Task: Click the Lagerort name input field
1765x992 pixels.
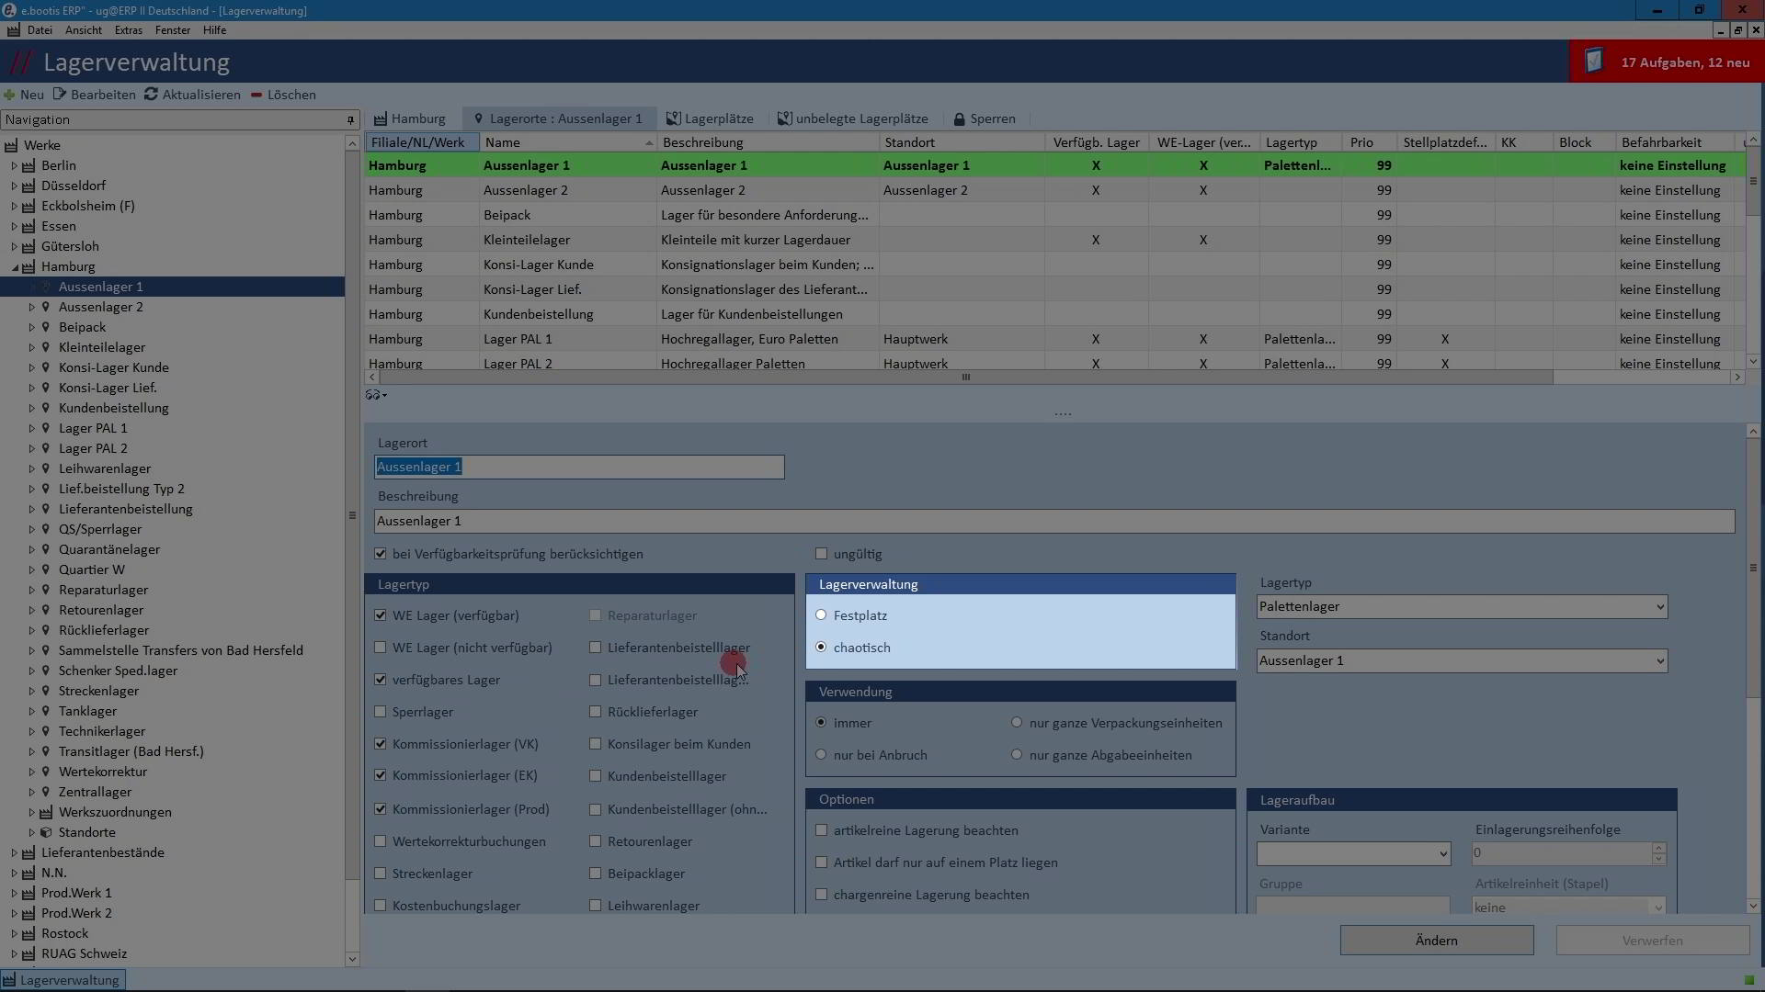Action: (x=579, y=468)
